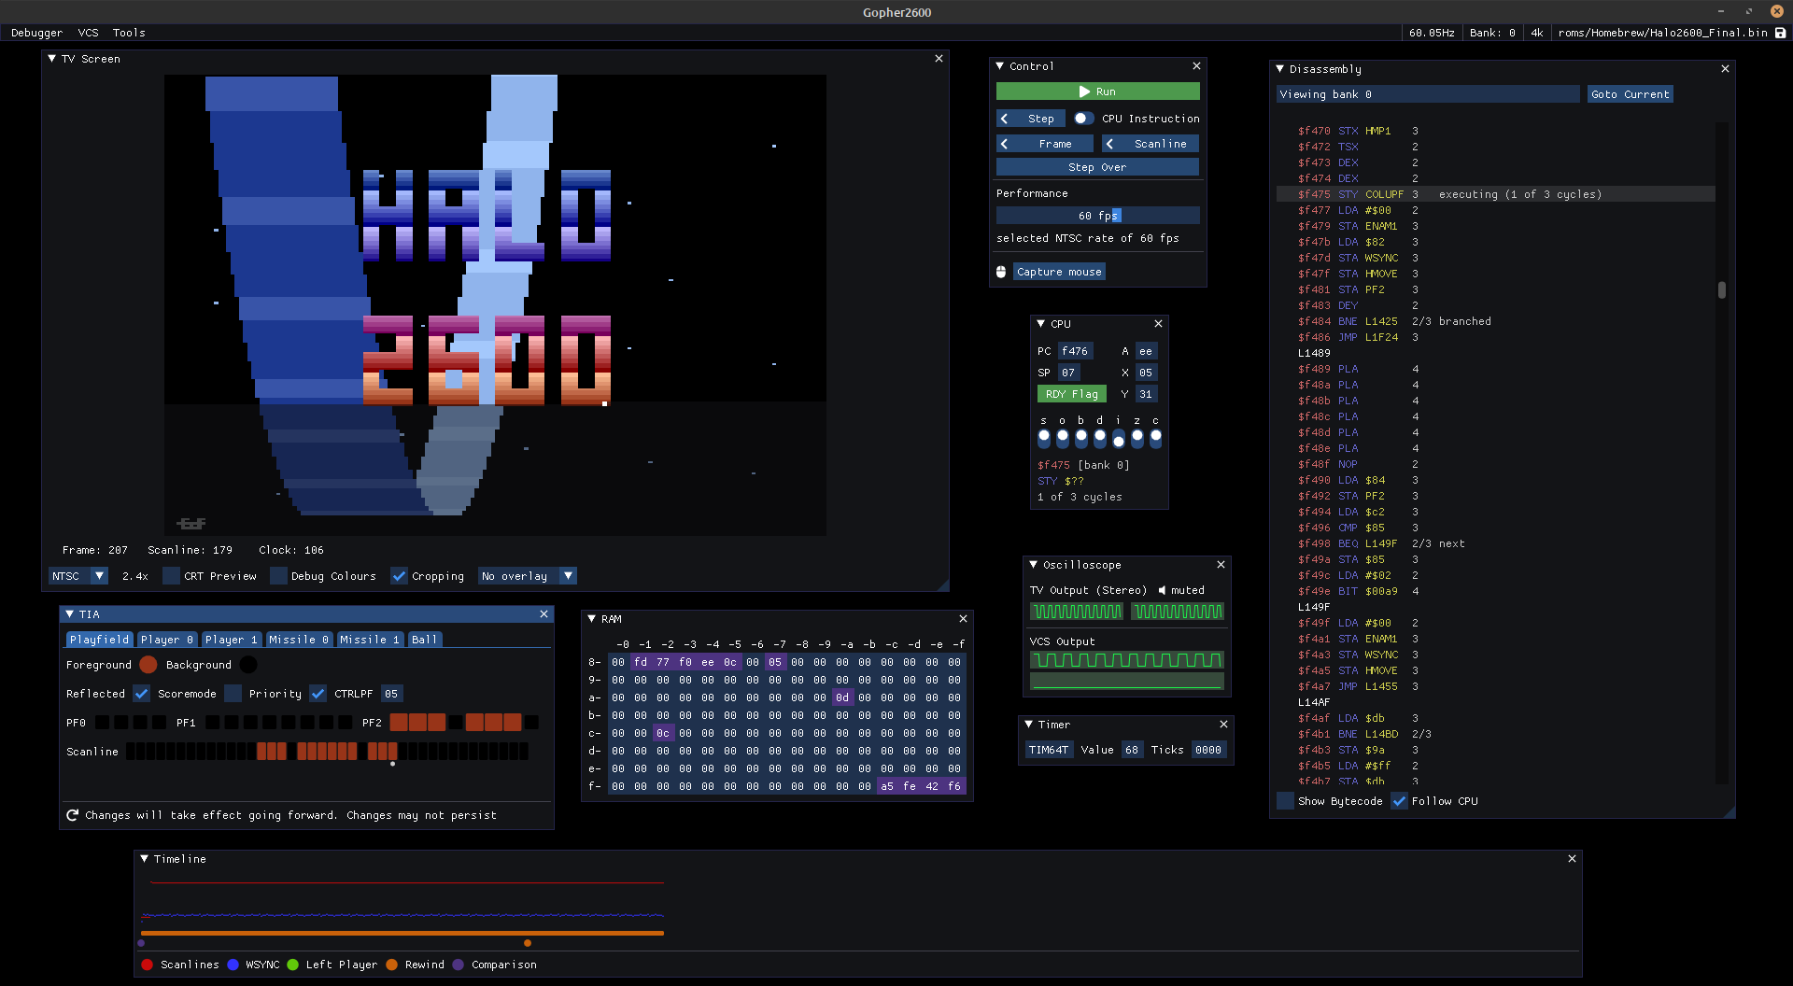Uncheck the Reflected checkbox

click(141, 694)
